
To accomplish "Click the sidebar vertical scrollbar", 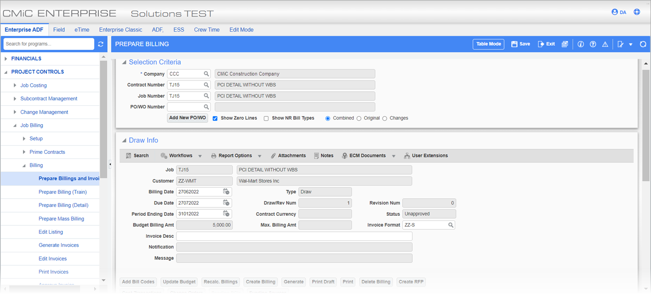I will tap(104, 119).
